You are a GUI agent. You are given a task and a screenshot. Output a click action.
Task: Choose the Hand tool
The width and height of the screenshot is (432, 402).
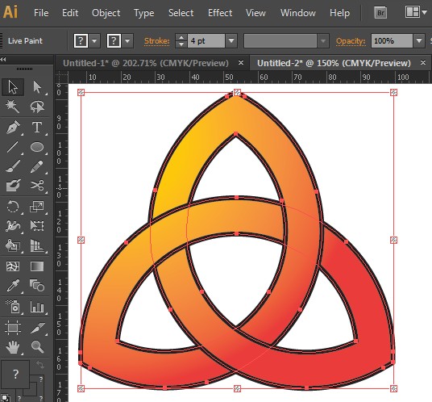point(13,347)
